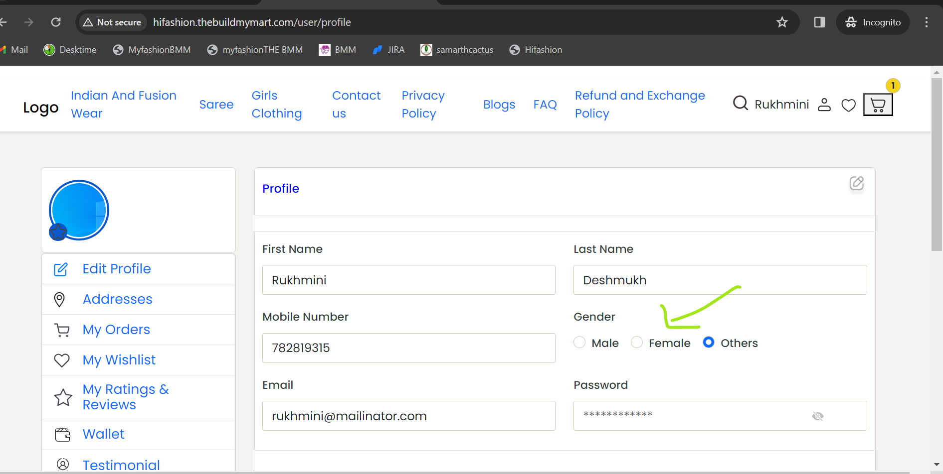Select the Female gender radio button
This screenshot has width=943, height=474.
[637, 343]
